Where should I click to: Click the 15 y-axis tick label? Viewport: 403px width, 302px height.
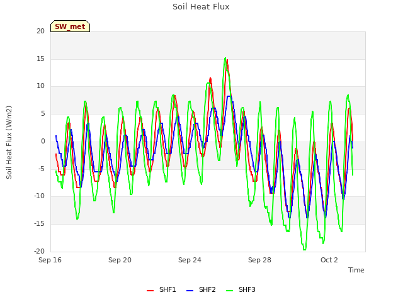click(40, 59)
